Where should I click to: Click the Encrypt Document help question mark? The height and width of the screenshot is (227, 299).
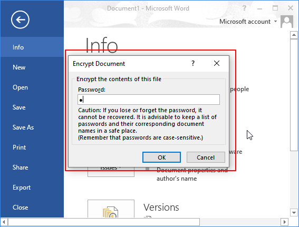193,63
